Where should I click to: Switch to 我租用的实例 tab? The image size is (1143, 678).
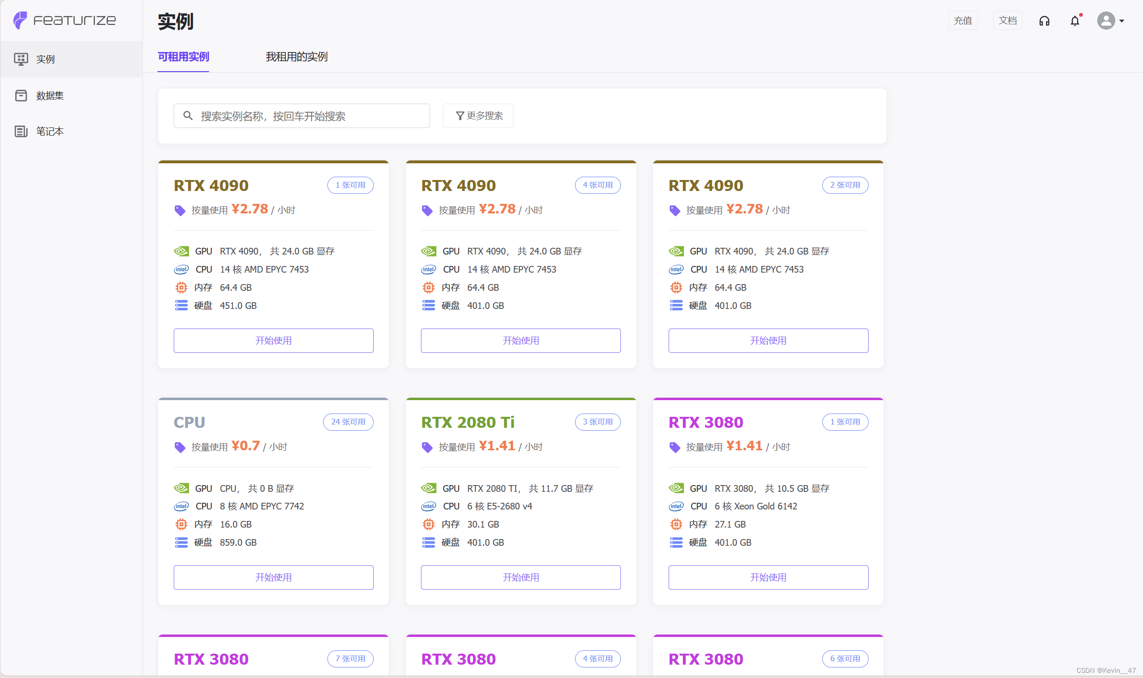(296, 57)
